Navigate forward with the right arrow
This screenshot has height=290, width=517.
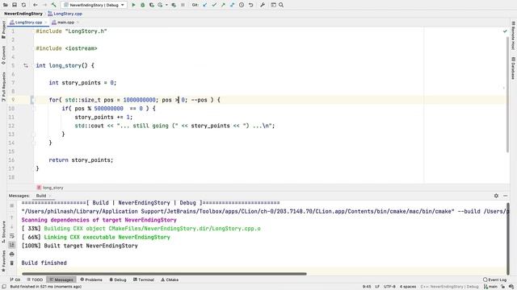44,5
